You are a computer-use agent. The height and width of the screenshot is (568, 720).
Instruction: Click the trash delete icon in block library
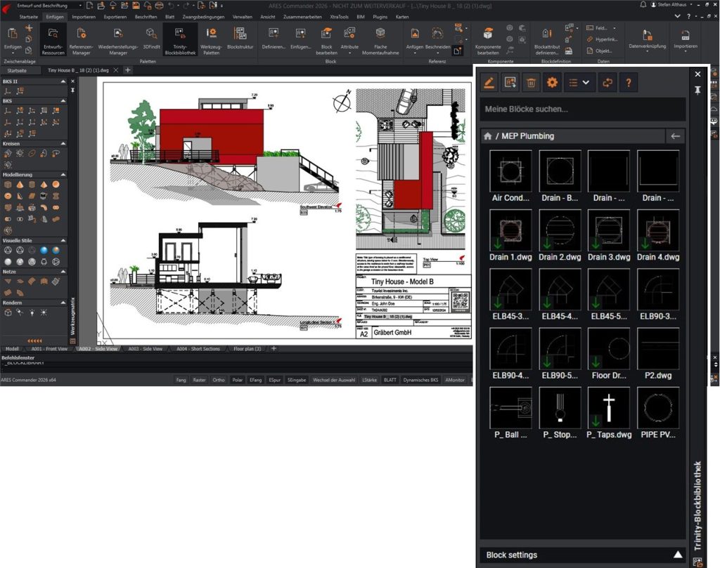[531, 83]
